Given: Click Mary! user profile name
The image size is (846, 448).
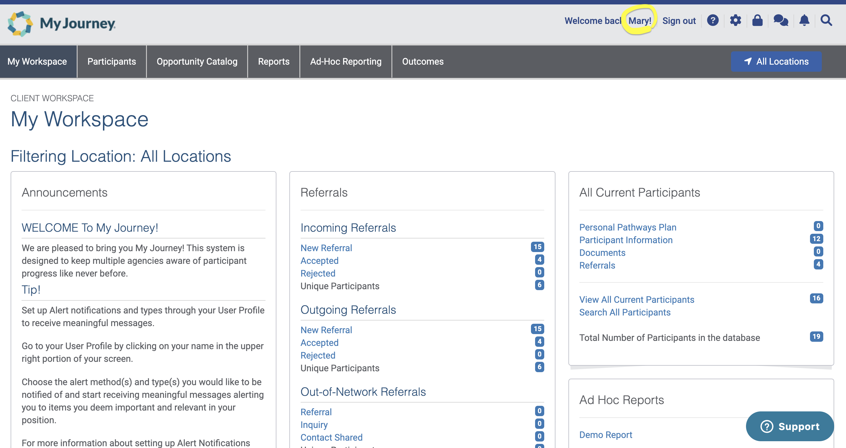Looking at the screenshot, I should coord(640,21).
